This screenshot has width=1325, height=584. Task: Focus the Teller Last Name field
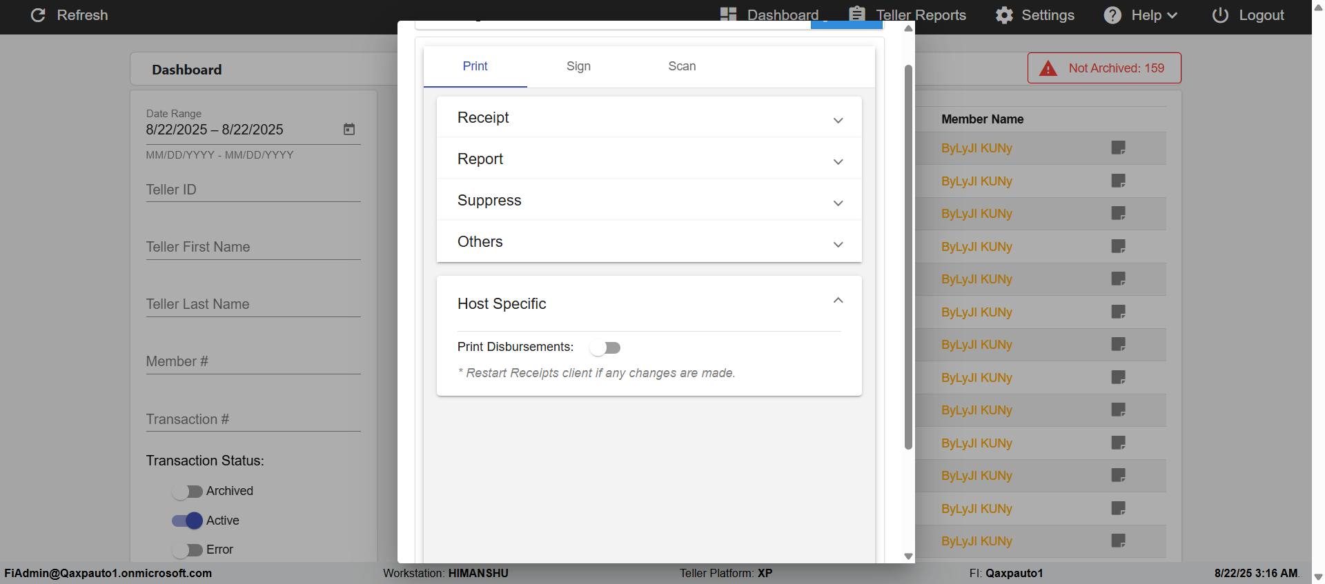point(253,304)
